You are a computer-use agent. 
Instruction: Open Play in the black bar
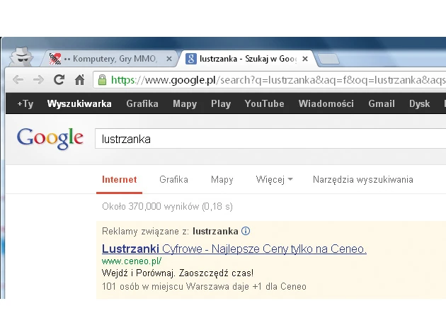point(221,103)
